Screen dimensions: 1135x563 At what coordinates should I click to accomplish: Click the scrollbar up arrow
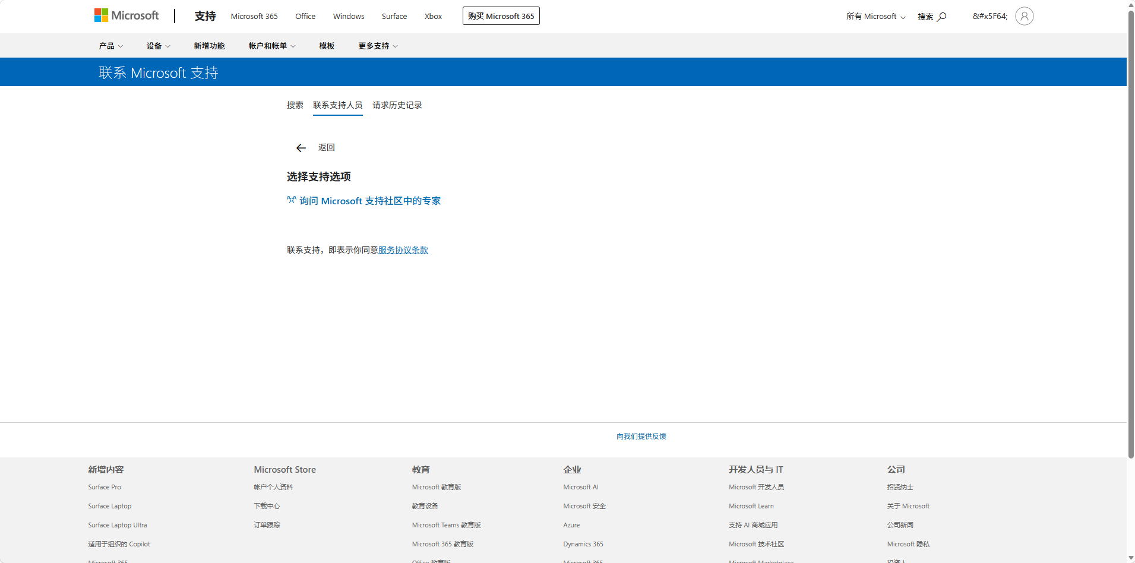coord(1131,5)
